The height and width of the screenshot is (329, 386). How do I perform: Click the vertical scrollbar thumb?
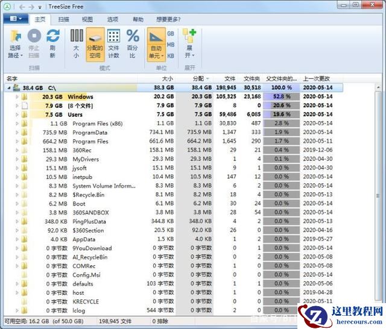pos(378,196)
